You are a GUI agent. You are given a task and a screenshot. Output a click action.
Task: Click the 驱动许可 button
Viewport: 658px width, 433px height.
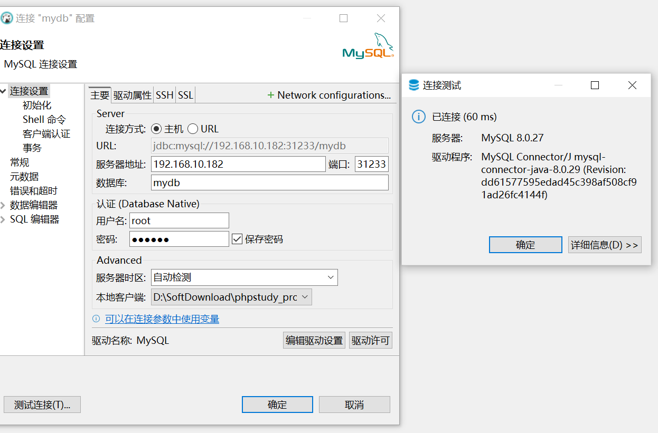click(x=371, y=340)
